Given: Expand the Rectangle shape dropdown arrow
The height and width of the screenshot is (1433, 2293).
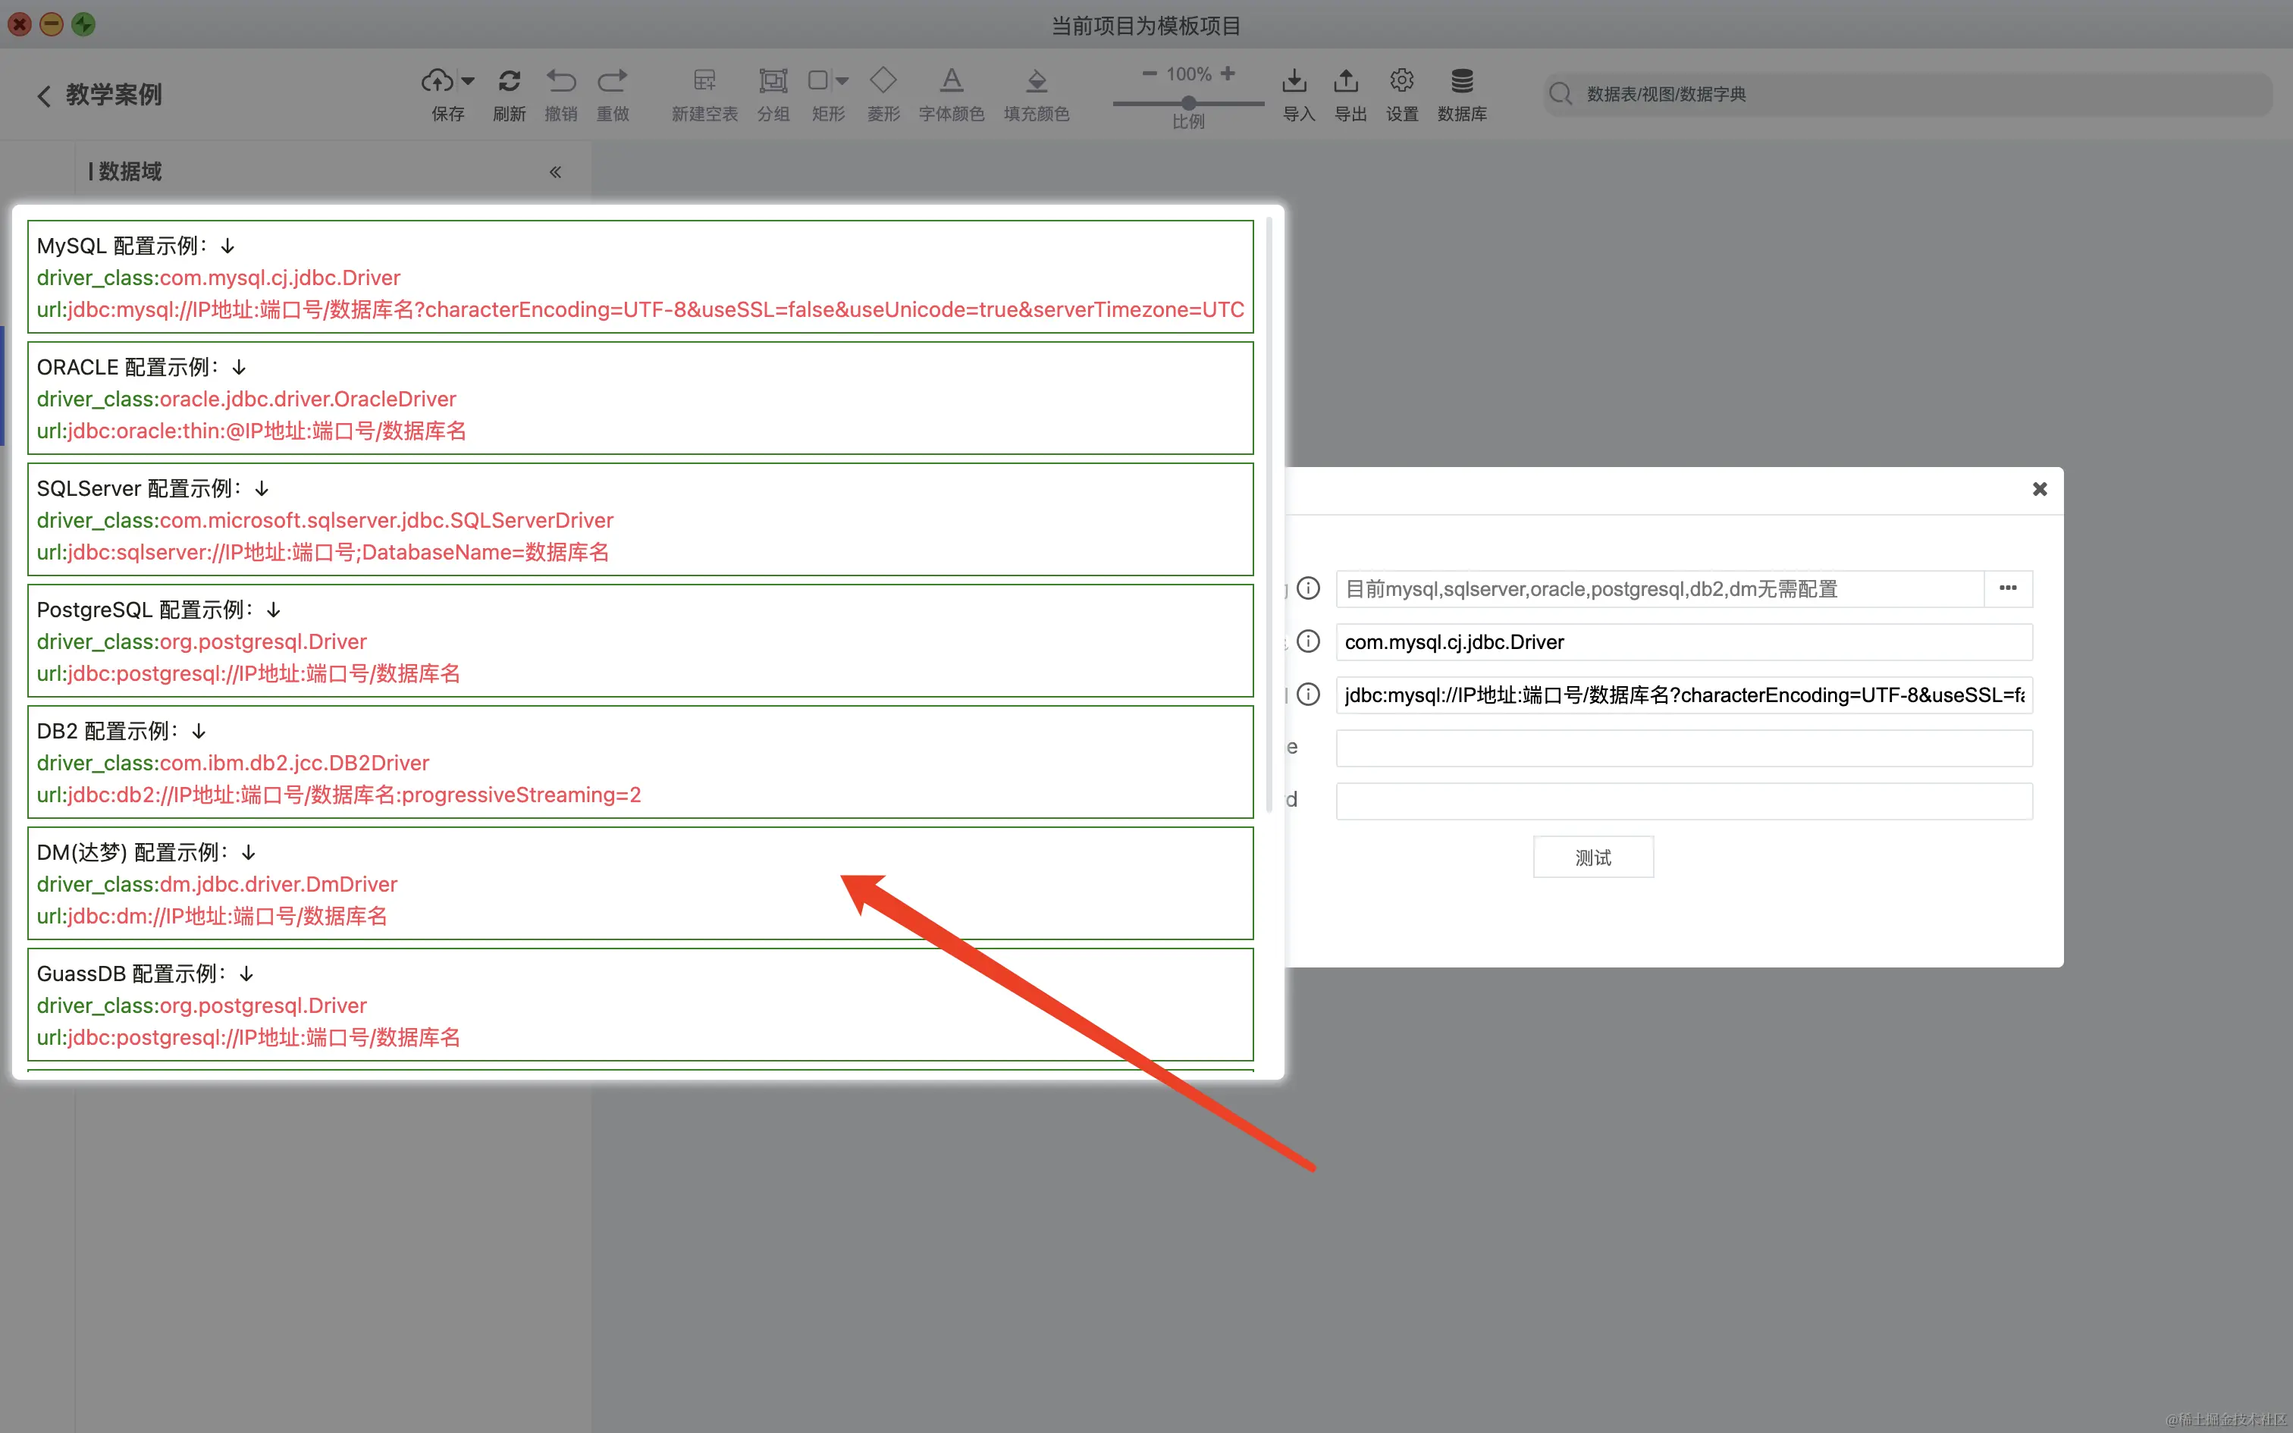Looking at the screenshot, I should click(x=842, y=82).
